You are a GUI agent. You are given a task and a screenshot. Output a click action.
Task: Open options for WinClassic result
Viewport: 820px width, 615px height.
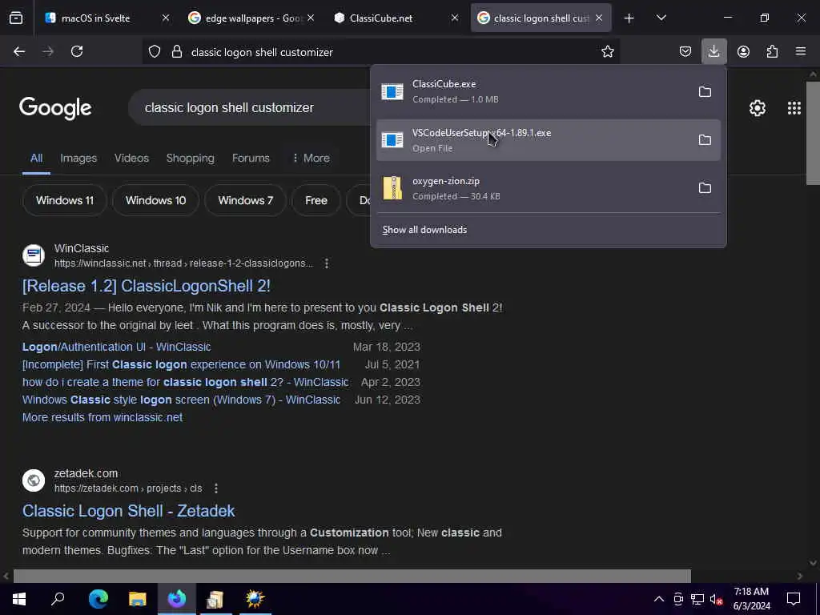point(327,263)
